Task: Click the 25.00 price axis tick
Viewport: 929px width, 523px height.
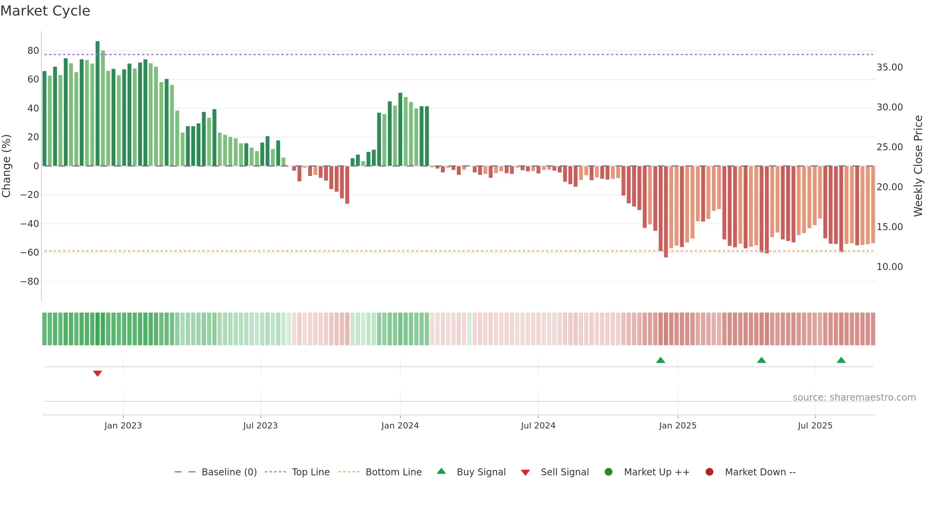Action: click(890, 147)
